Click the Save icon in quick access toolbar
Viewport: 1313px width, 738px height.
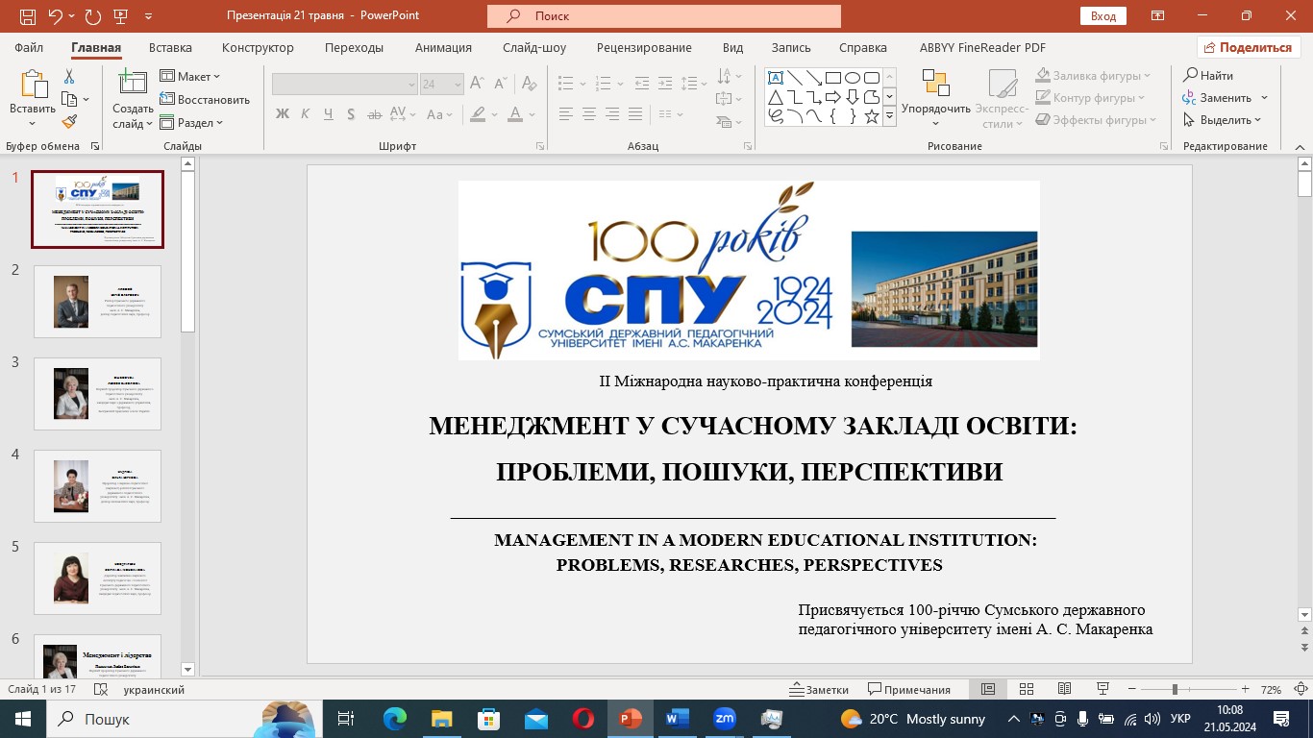click(x=28, y=16)
